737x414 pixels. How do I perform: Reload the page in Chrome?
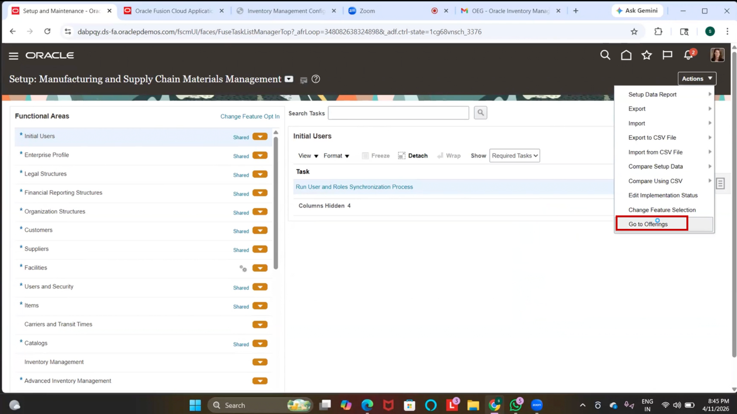tap(47, 31)
